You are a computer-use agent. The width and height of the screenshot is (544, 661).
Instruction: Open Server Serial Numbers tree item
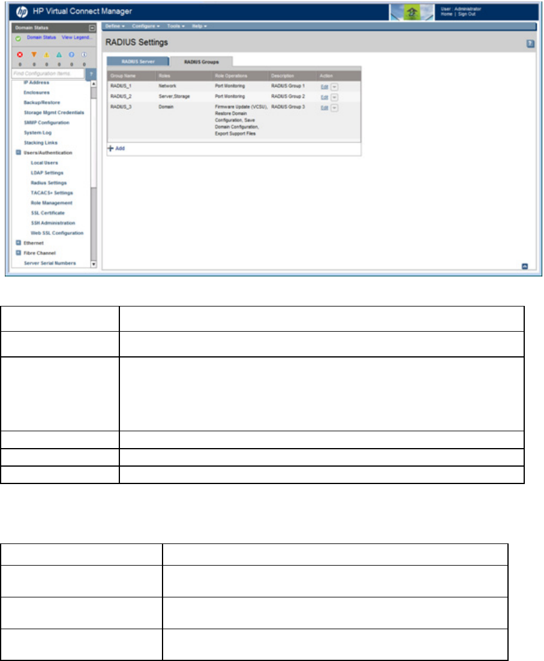(x=50, y=263)
